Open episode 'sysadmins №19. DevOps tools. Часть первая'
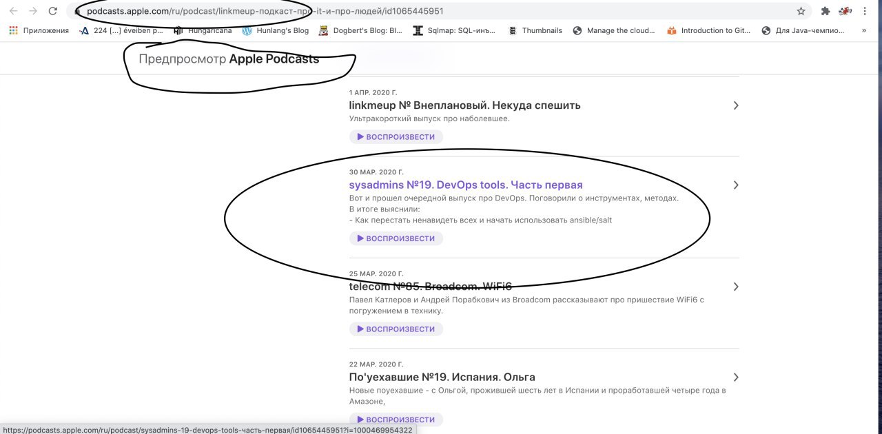The height and width of the screenshot is (434, 882). point(466,185)
